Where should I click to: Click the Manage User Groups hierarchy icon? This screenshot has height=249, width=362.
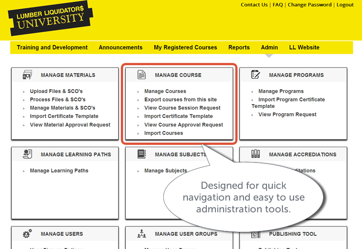coord(142,234)
